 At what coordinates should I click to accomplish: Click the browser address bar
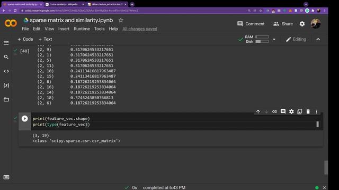[x=134, y=11]
